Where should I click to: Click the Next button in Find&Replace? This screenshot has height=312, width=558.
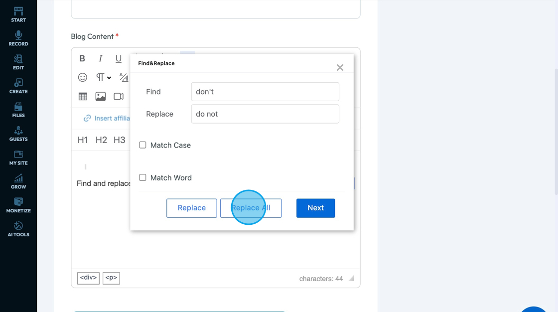point(315,208)
